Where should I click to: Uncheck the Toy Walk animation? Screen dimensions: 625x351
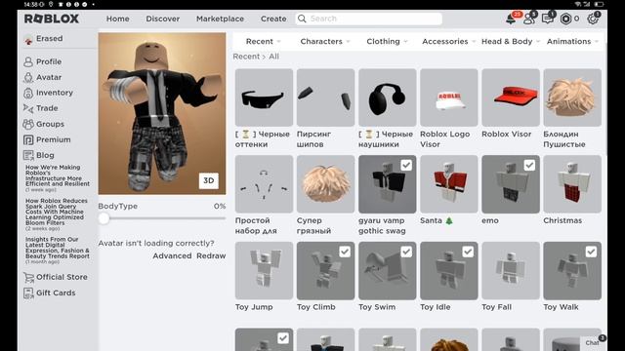[591, 252]
